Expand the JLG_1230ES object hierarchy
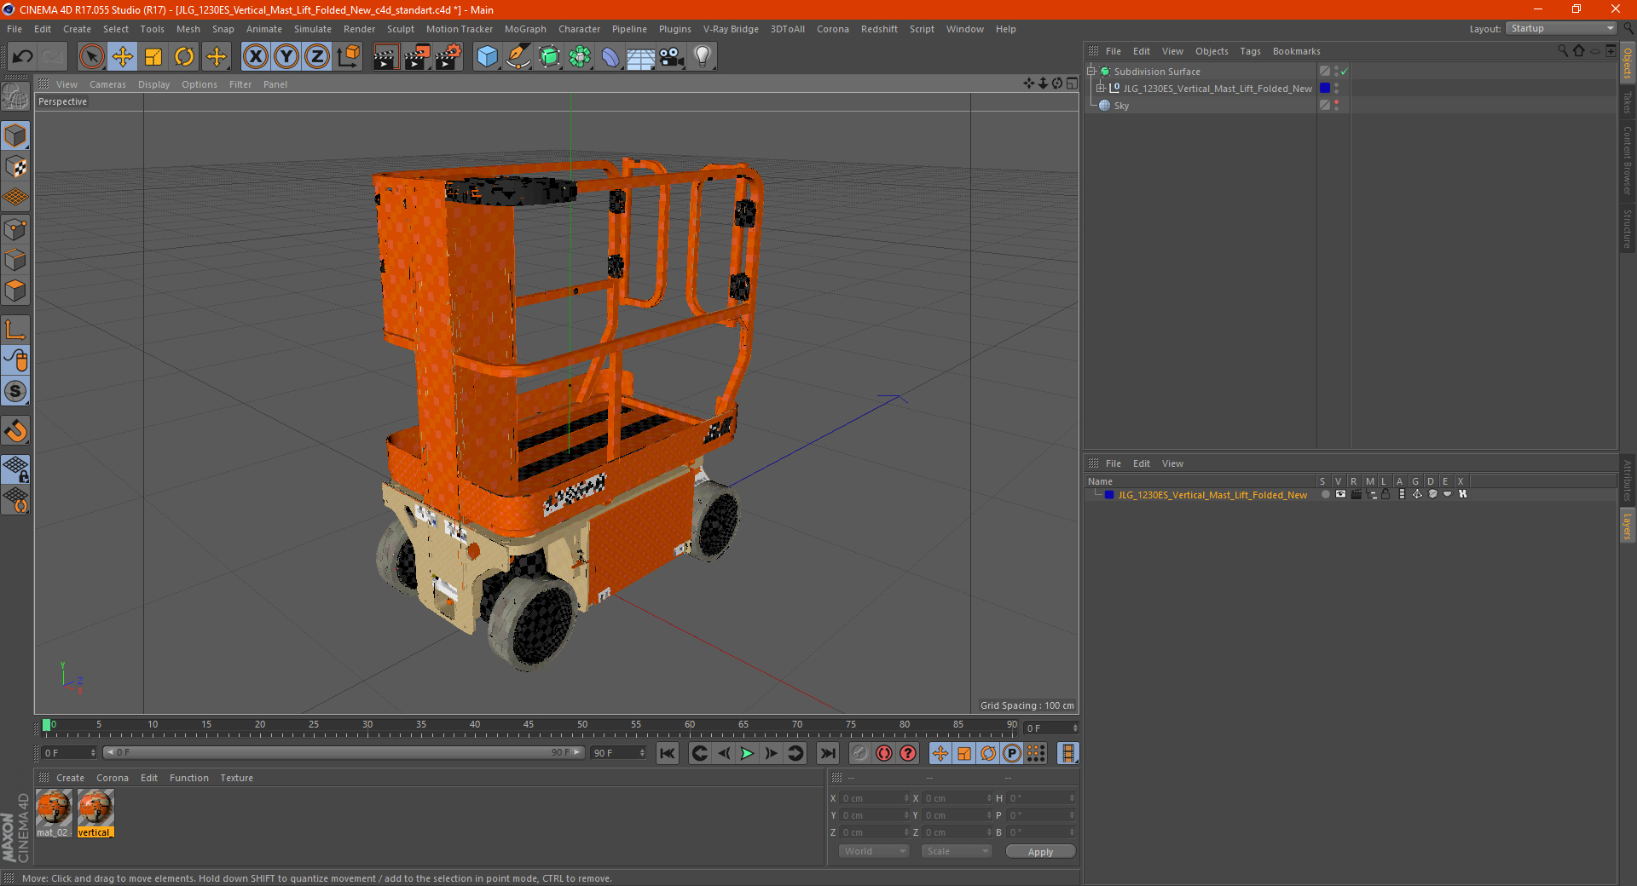This screenshot has height=886, width=1637. [1100, 89]
